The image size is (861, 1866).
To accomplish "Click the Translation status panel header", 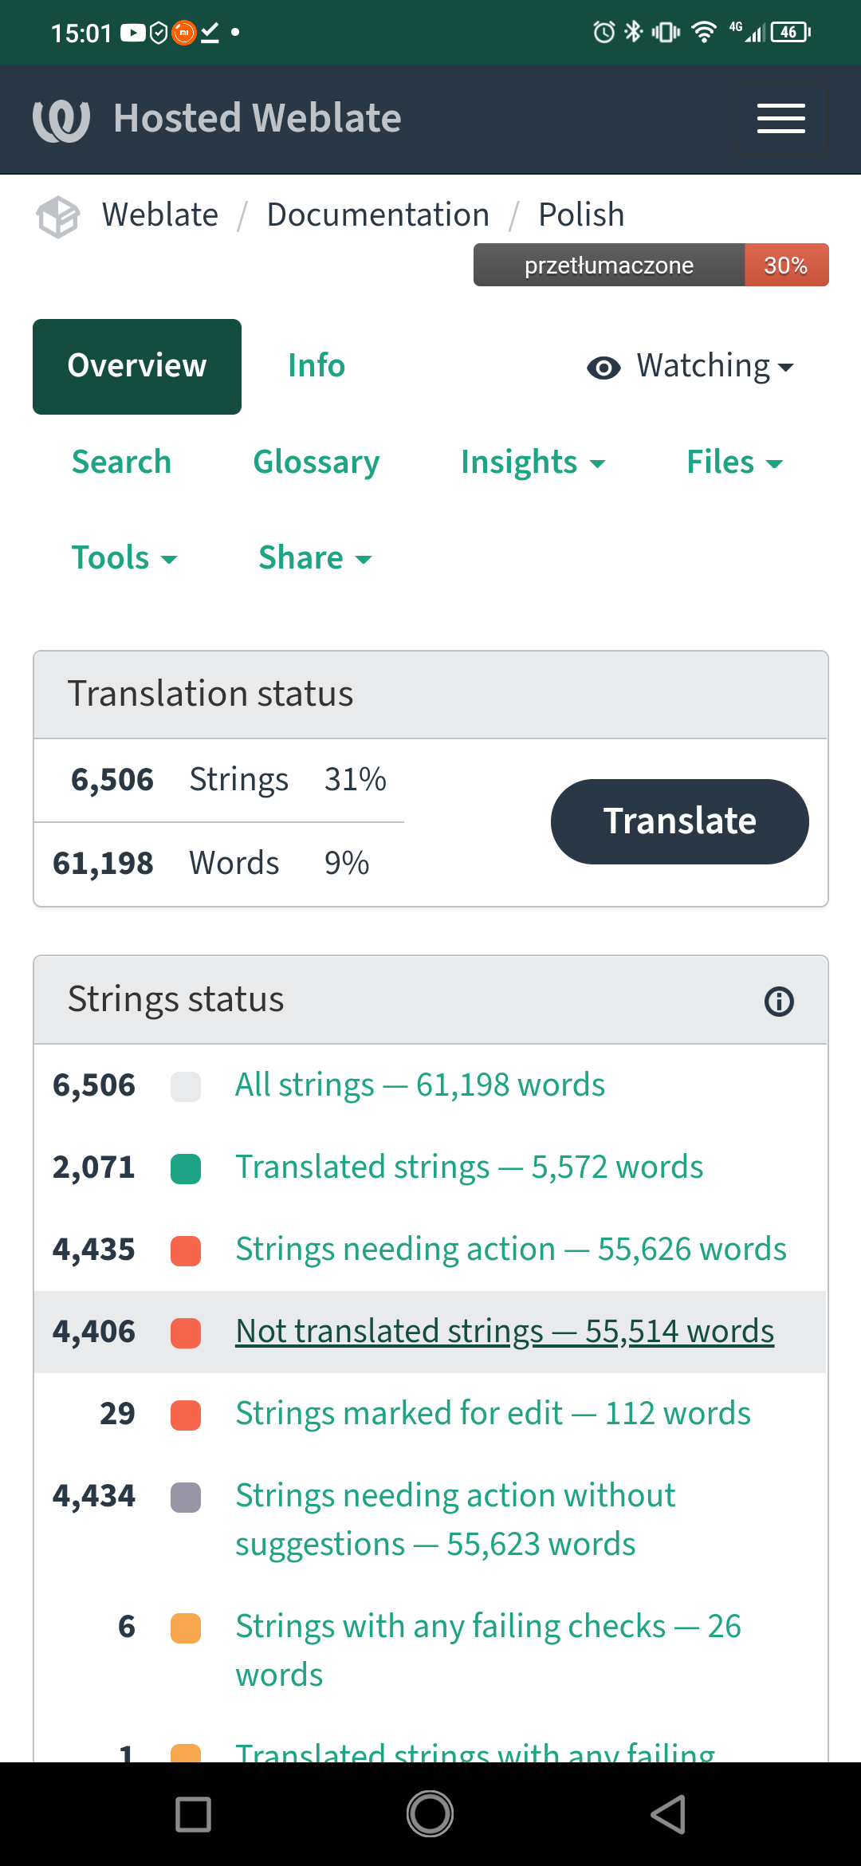I will (431, 695).
